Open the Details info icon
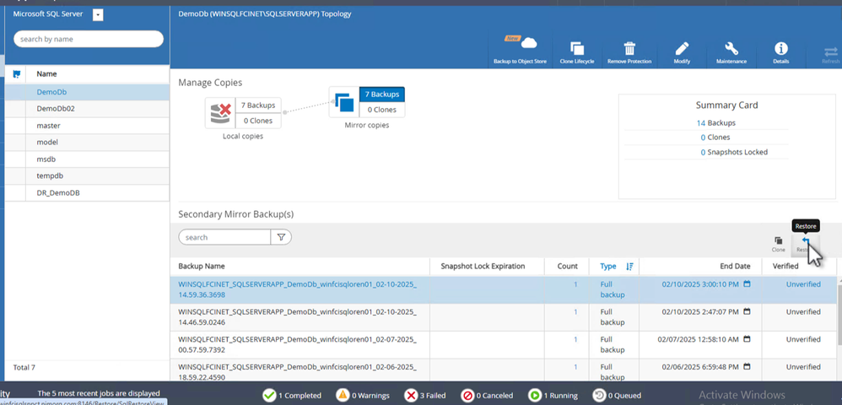The width and height of the screenshot is (842, 405). pyautogui.click(x=781, y=49)
